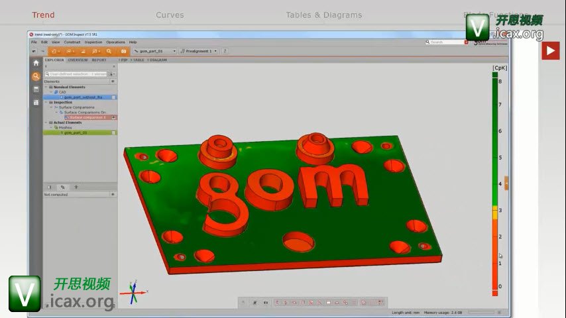Click the 3D coordinate axis triad

coord(131,292)
